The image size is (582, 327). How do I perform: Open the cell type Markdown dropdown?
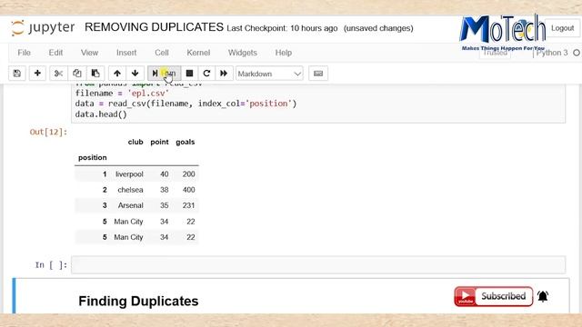click(269, 74)
